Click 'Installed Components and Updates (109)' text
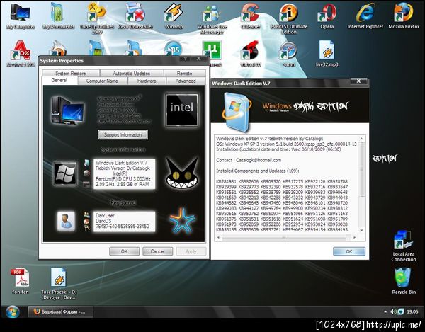 (258, 171)
